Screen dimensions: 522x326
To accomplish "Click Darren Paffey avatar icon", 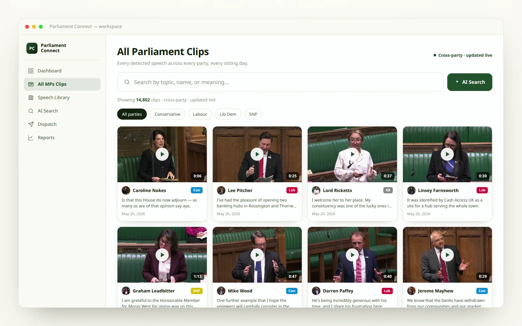I will pyautogui.click(x=316, y=291).
